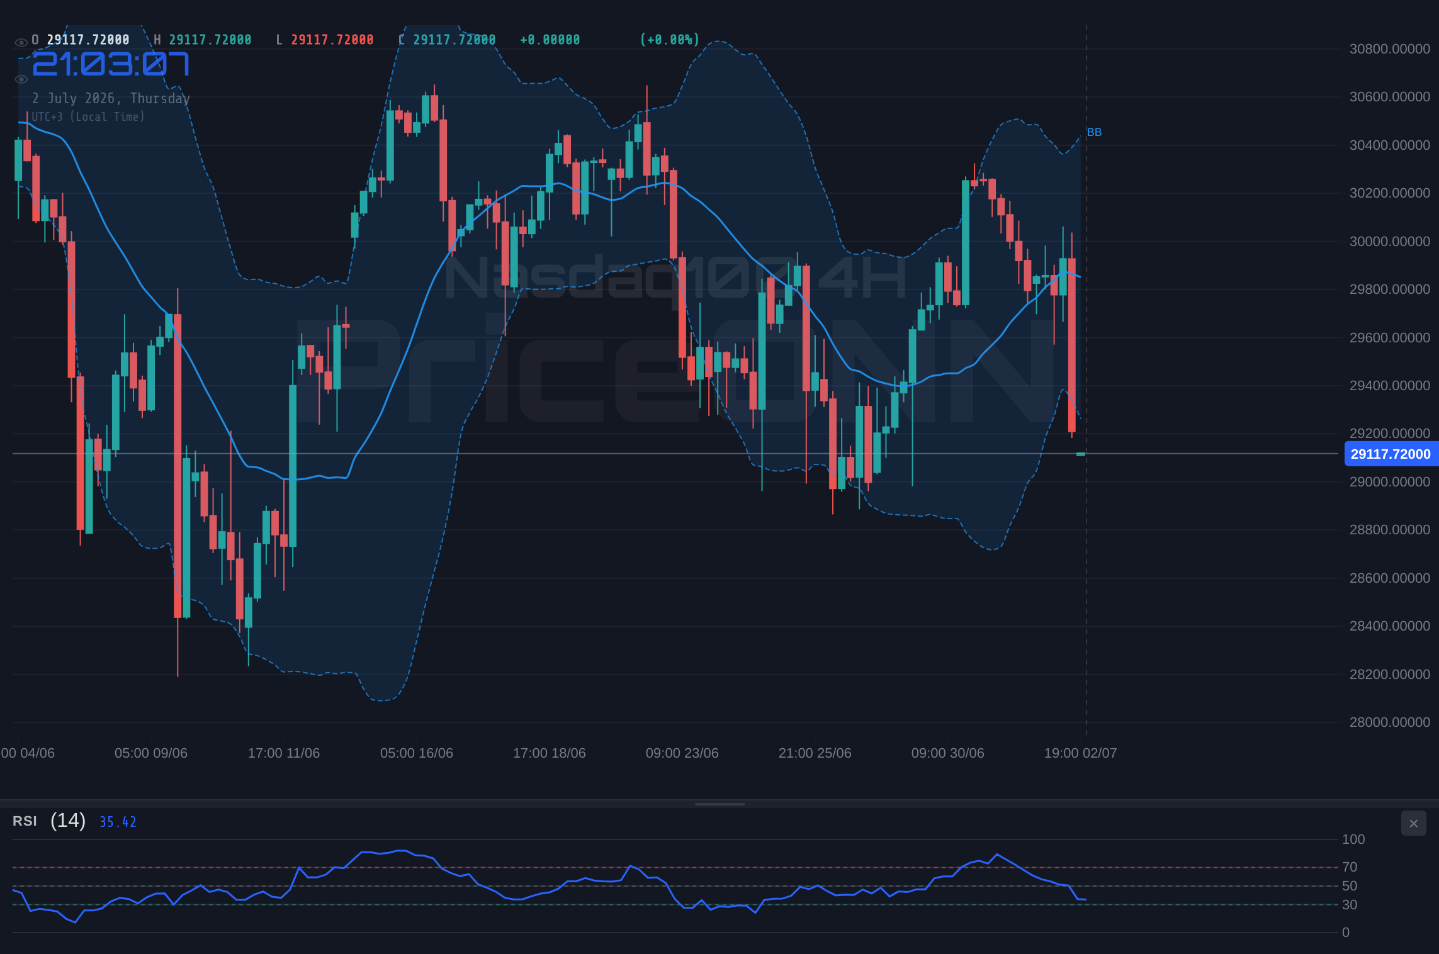The image size is (1439, 954).
Task: Click the 30400.00000 price axis label
Action: click(x=1389, y=145)
